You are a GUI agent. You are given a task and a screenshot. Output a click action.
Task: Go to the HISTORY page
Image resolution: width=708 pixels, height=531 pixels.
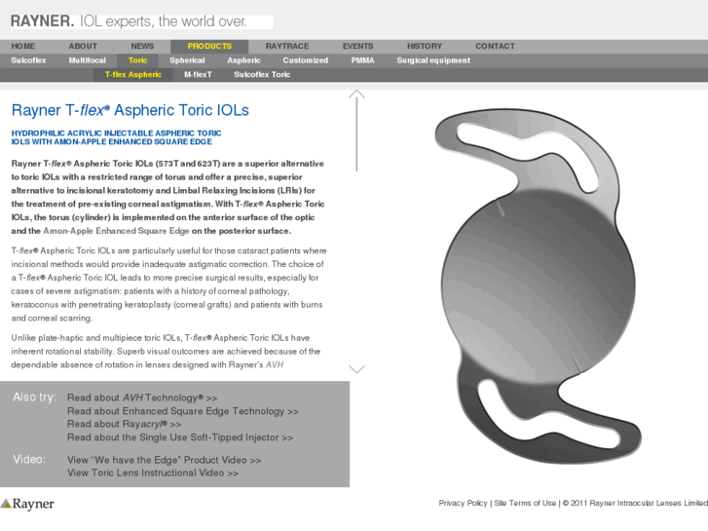425,46
